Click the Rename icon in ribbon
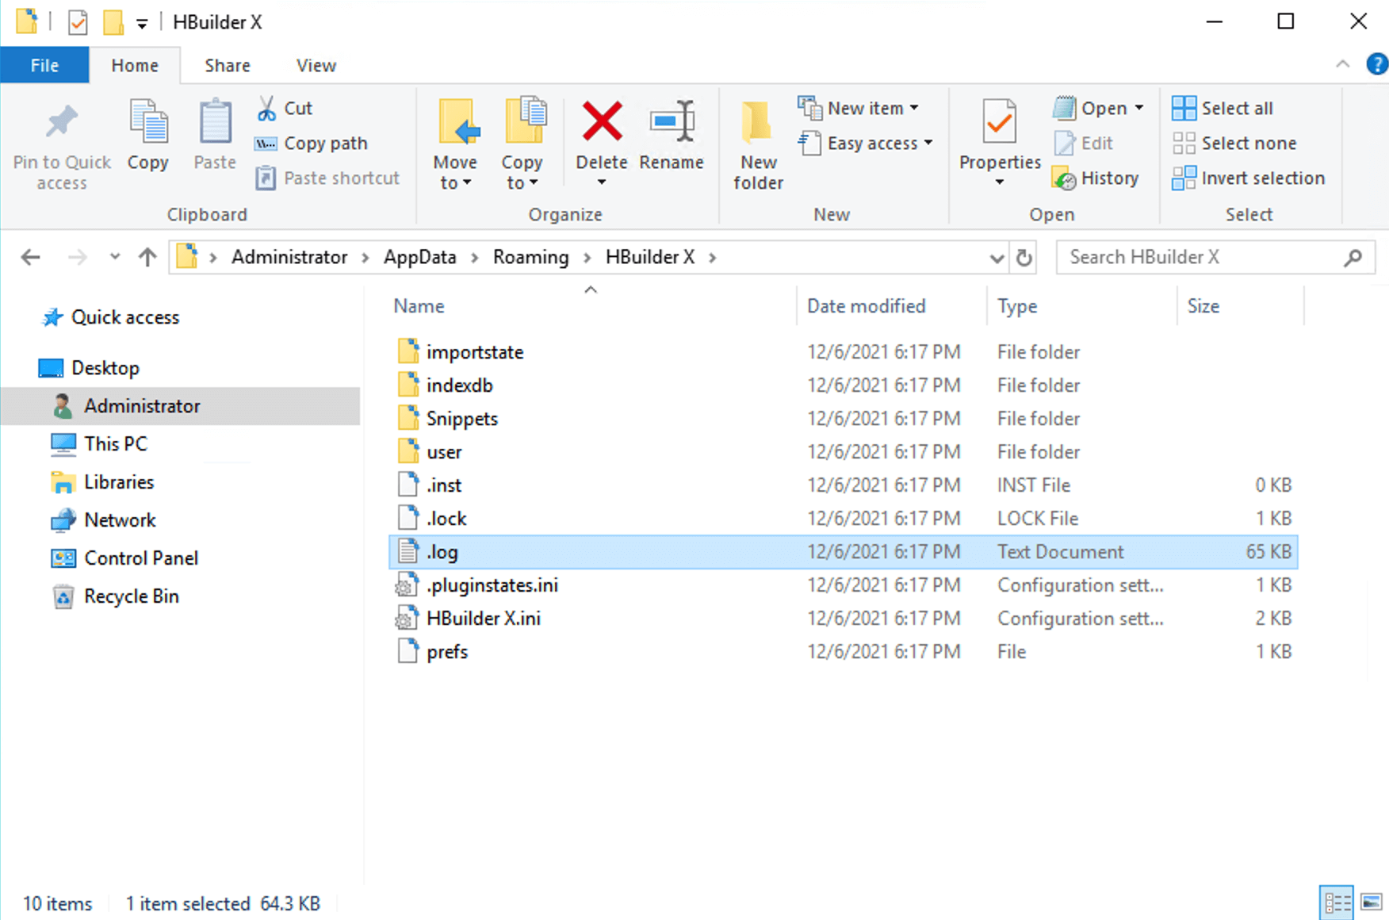 tap(672, 122)
